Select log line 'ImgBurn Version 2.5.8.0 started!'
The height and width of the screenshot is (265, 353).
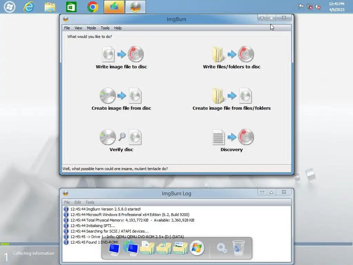(x=105, y=209)
